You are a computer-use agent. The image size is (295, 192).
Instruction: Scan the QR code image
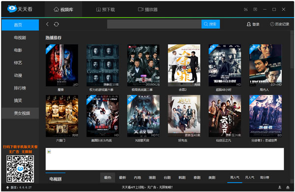click(20, 169)
